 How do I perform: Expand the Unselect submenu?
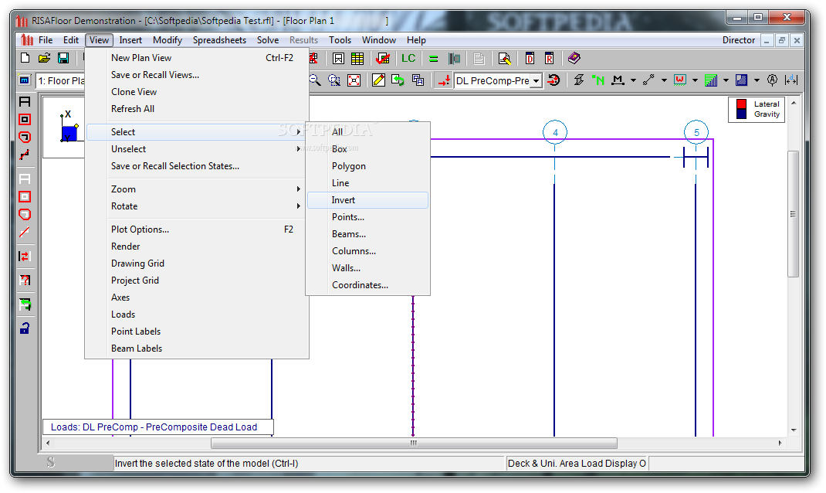[197, 148]
